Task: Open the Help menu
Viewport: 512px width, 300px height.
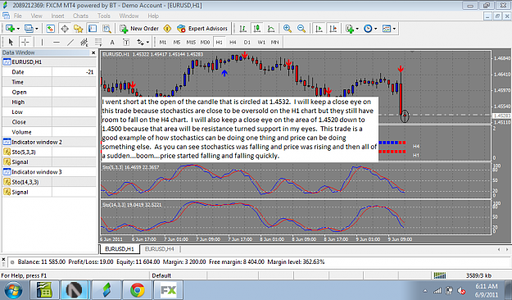Action: pos(153,16)
